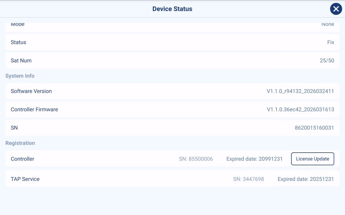Click the Registration section heading
This screenshot has width=345, height=215.
tap(20, 143)
